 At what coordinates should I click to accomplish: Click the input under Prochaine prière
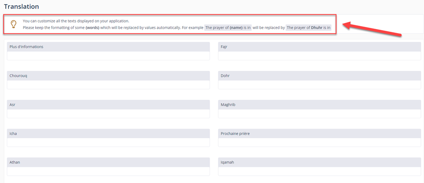click(320, 143)
